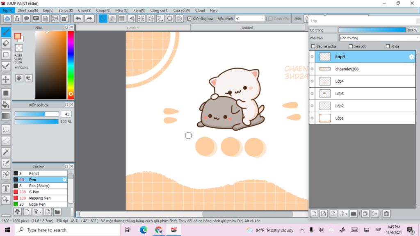Click the Redo arrow in the toolbar

pyautogui.click(x=89, y=18)
